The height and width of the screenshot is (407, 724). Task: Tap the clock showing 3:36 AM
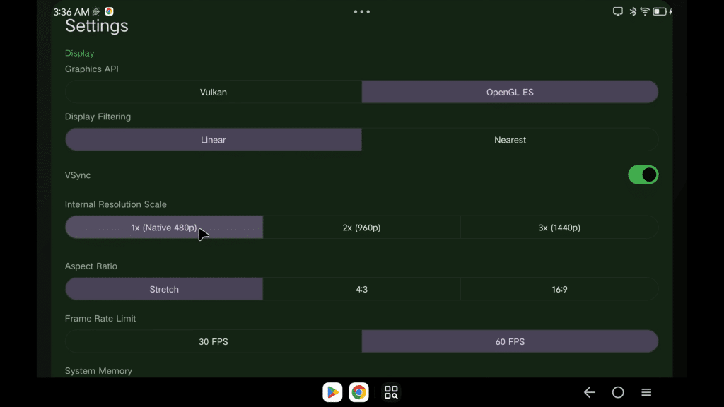(x=71, y=12)
